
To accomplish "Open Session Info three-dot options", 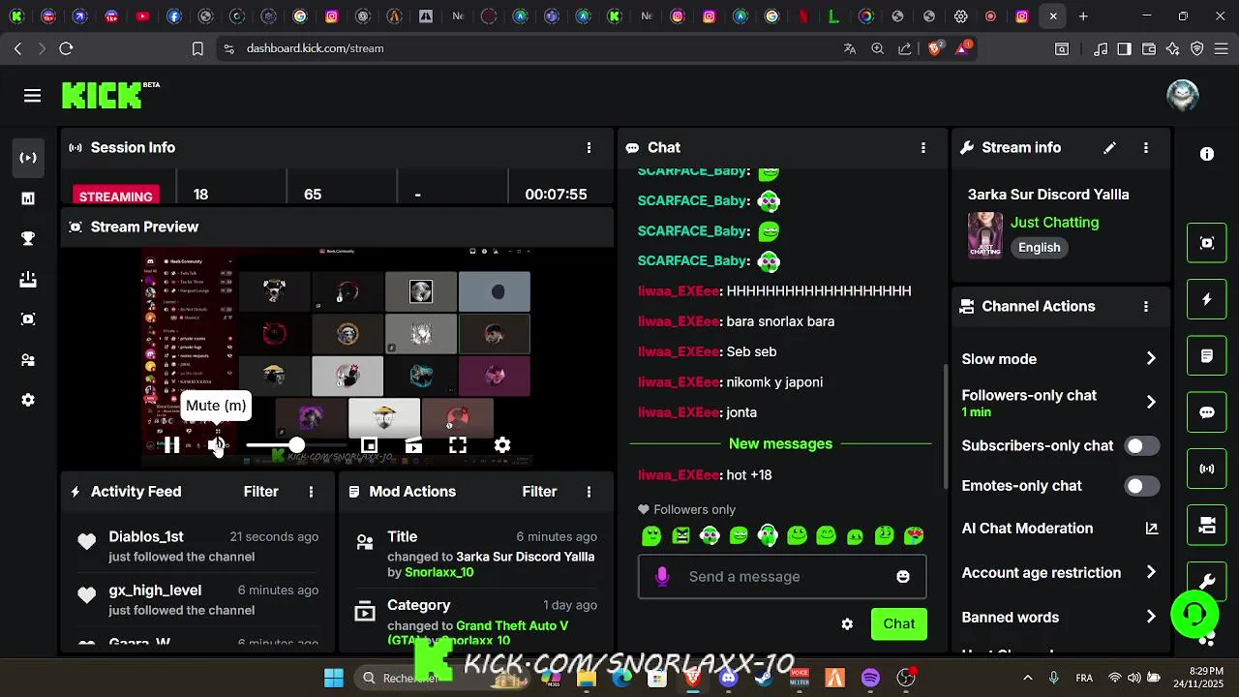I will (x=589, y=147).
